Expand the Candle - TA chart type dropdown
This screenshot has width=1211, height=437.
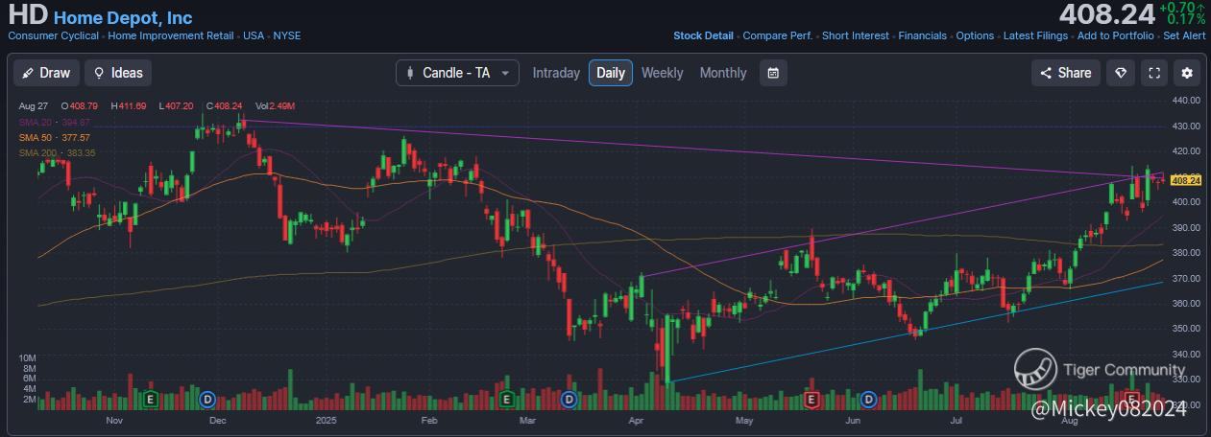point(457,73)
